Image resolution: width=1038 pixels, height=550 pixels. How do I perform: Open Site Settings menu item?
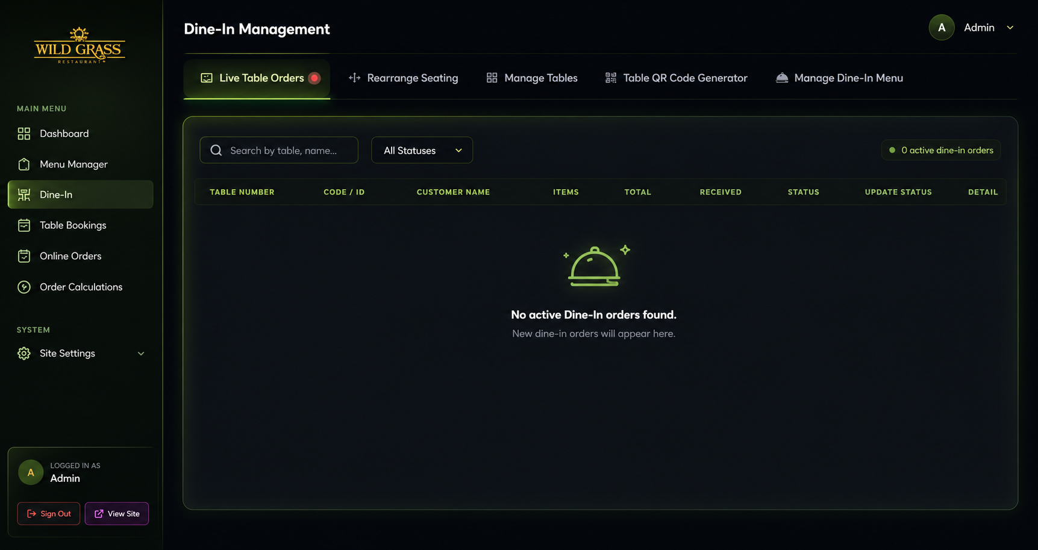pyautogui.click(x=81, y=354)
